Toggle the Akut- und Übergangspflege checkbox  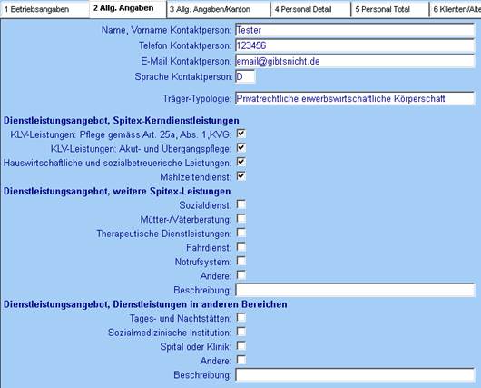(241, 148)
